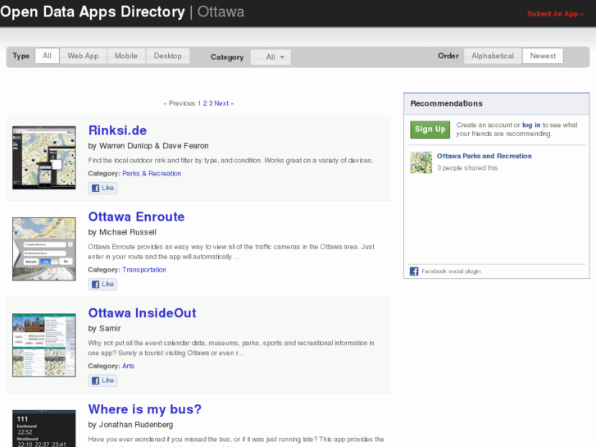Click the Facebook logo beside social plugin
Image resolution: width=596 pixels, height=447 pixels.
414,271
